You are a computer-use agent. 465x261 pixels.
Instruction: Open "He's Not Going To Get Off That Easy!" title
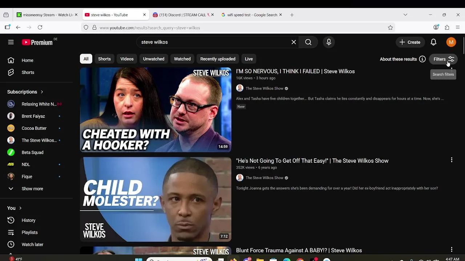coord(312,161)
